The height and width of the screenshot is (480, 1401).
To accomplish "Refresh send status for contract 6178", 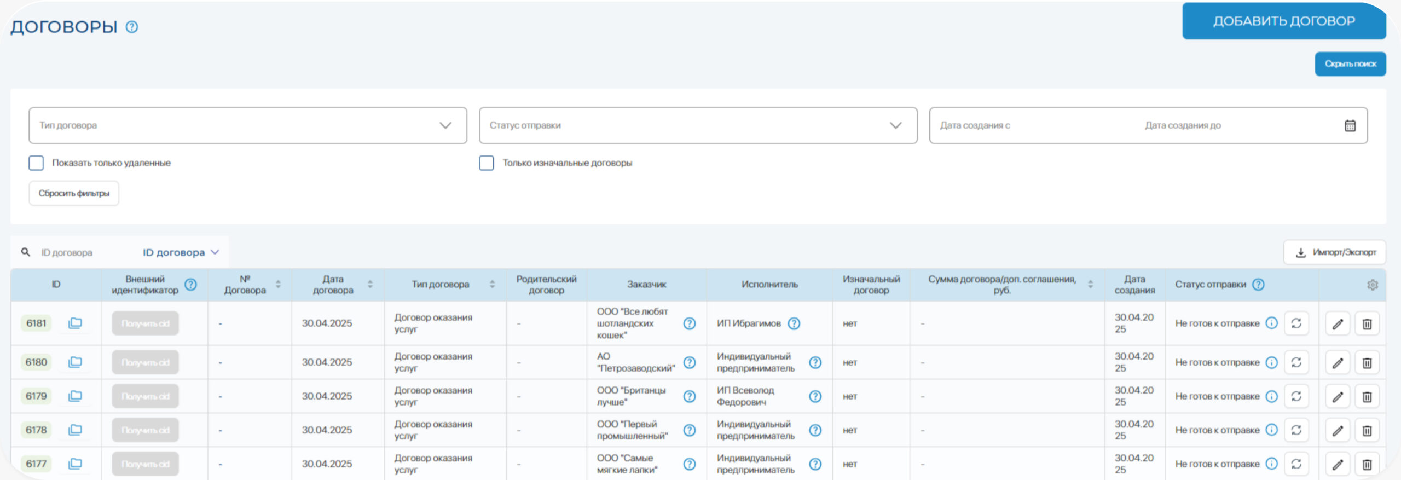I will click(1296, 430).
